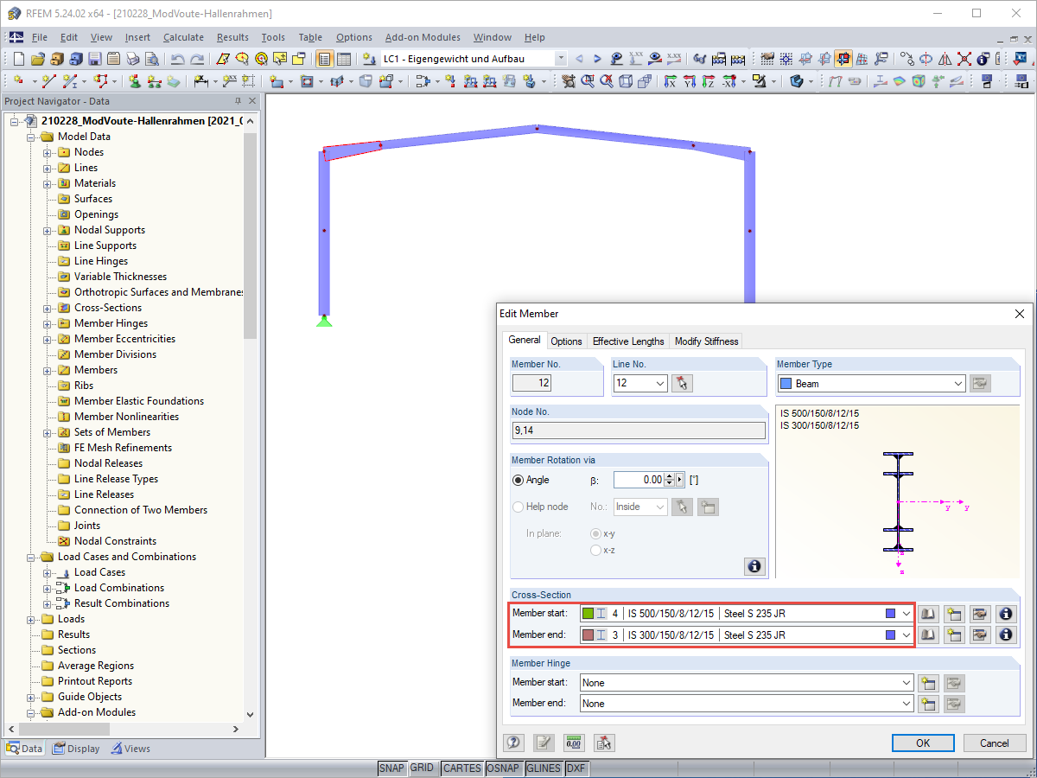Click the Save diskette icon

94,59
